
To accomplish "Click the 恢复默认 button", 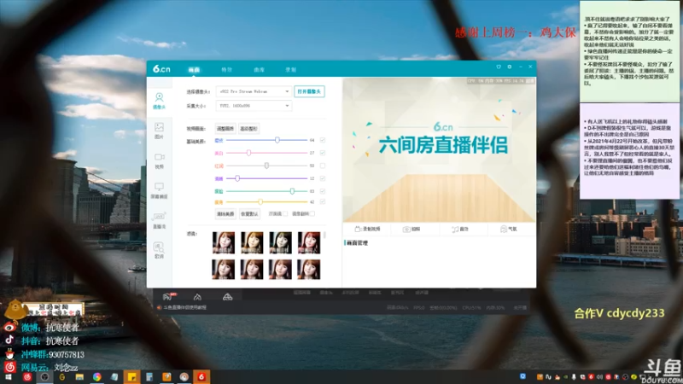I will tap(249, 214).
